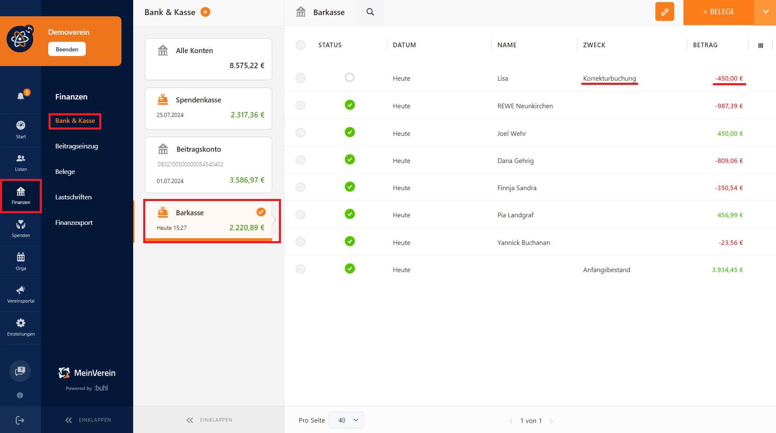This screenshot has width=776, height=433.
Task: Open Finanzexport menu item
Action: click(x=74, y=223)
